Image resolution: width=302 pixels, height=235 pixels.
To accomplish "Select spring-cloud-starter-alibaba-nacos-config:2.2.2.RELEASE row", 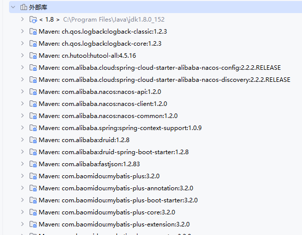I will (x=160, y=68).
